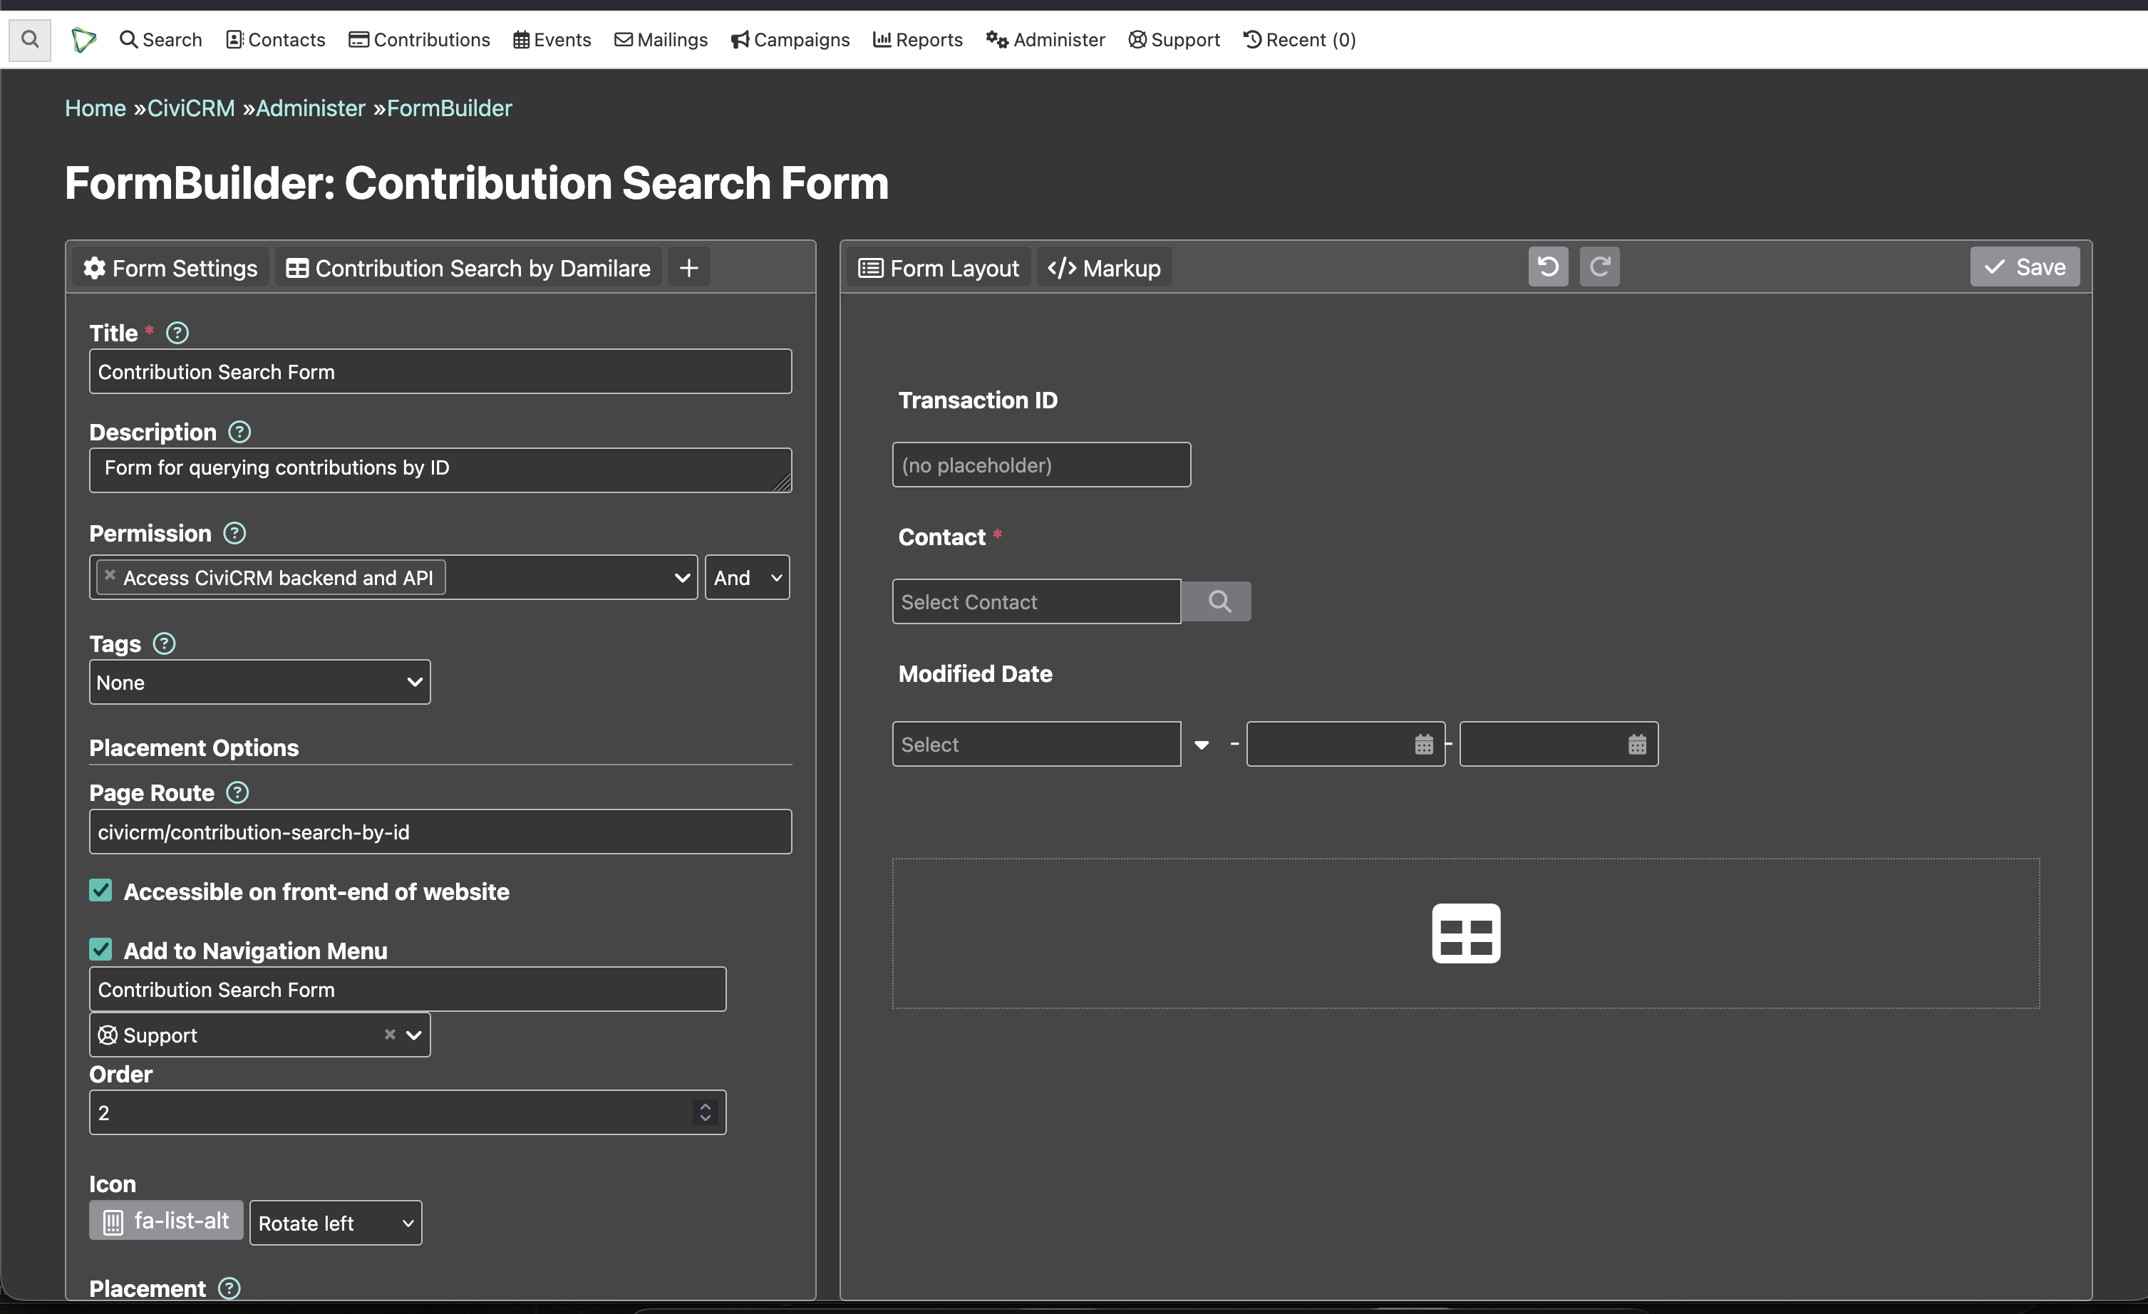Open the Modified Date Select dropdown
The image size is (2148, 1314).
pyautogui.click(x=1036, y=745)
